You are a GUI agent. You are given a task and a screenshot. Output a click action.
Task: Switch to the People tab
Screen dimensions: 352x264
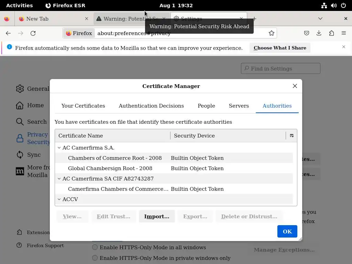pos(206,106)
